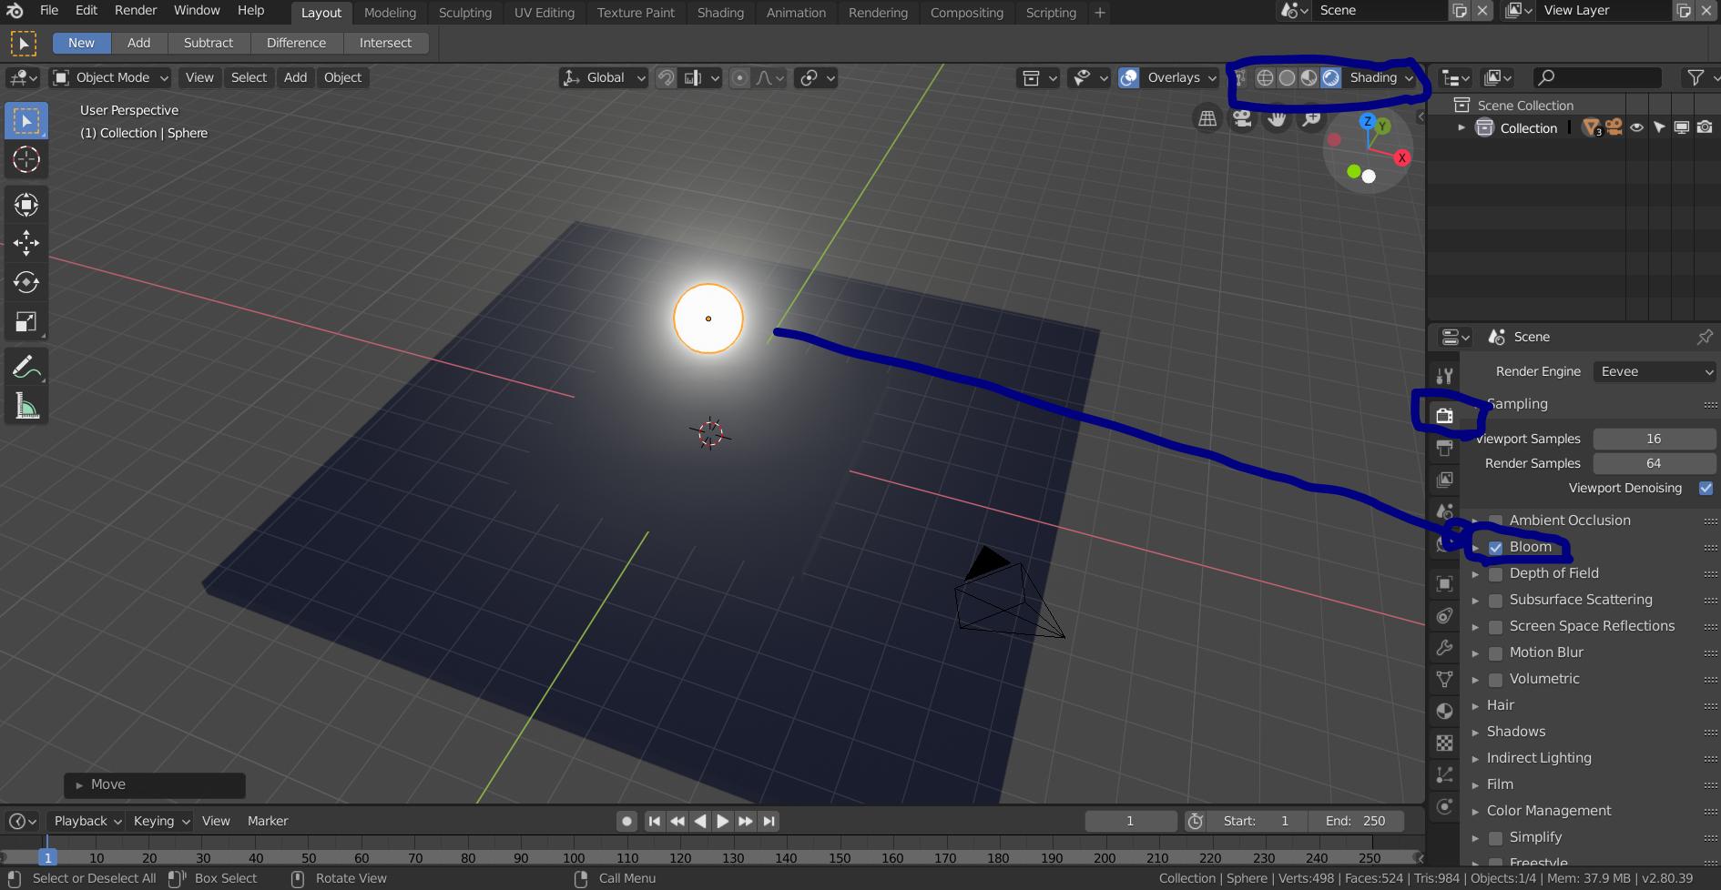Open the Overlays options dropdown
The image size is (1721, 890).
1180,78
